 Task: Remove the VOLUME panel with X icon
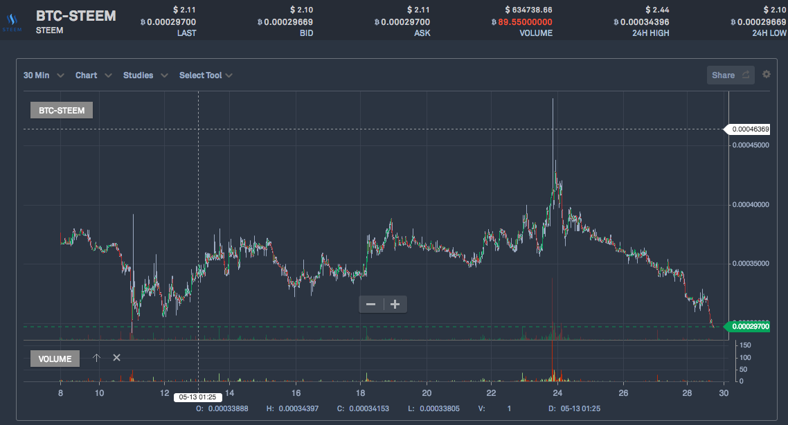[x=116, y=358]
